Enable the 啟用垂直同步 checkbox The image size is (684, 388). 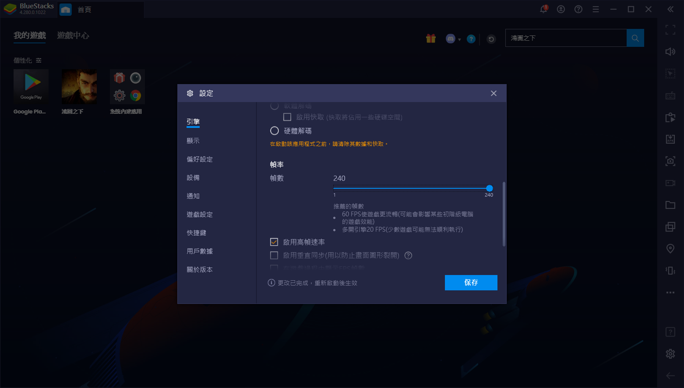(274, 255)
